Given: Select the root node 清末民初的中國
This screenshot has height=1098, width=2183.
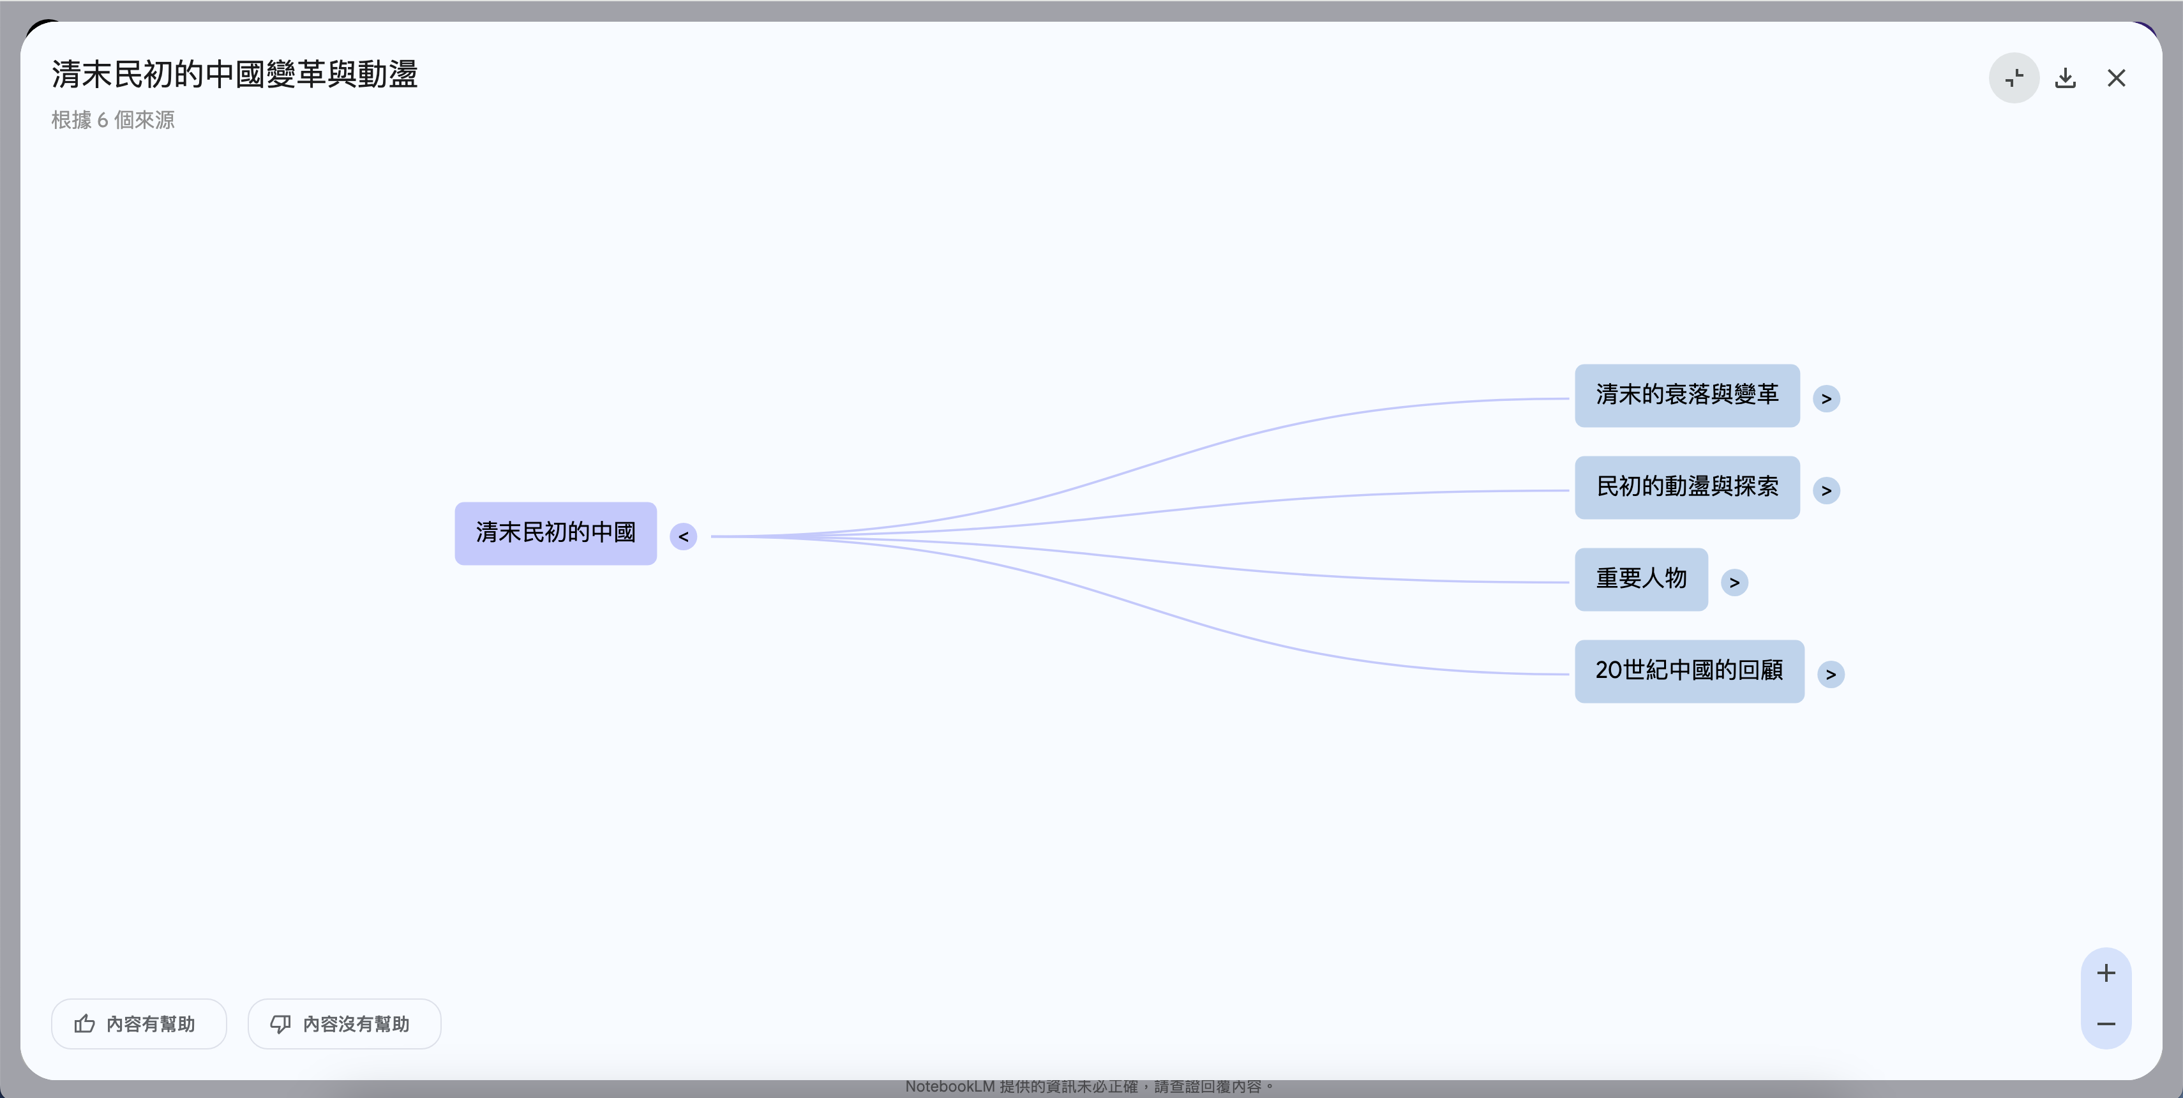Looking at the screenshot, I should (555, 533).
